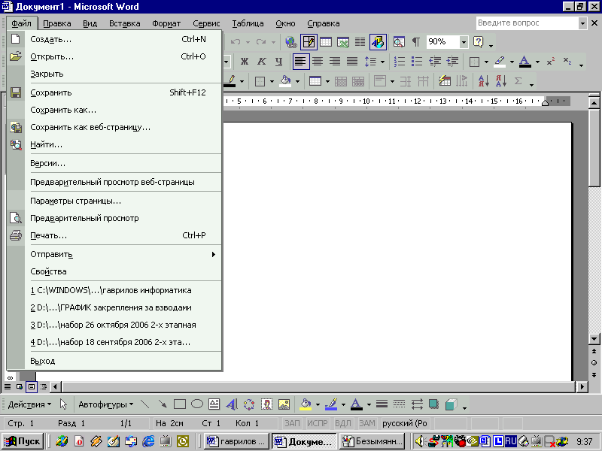Viewport: 602px width, 451px height.
Task: Toggle the drawing panel button
Action: (x=378, y=42)
